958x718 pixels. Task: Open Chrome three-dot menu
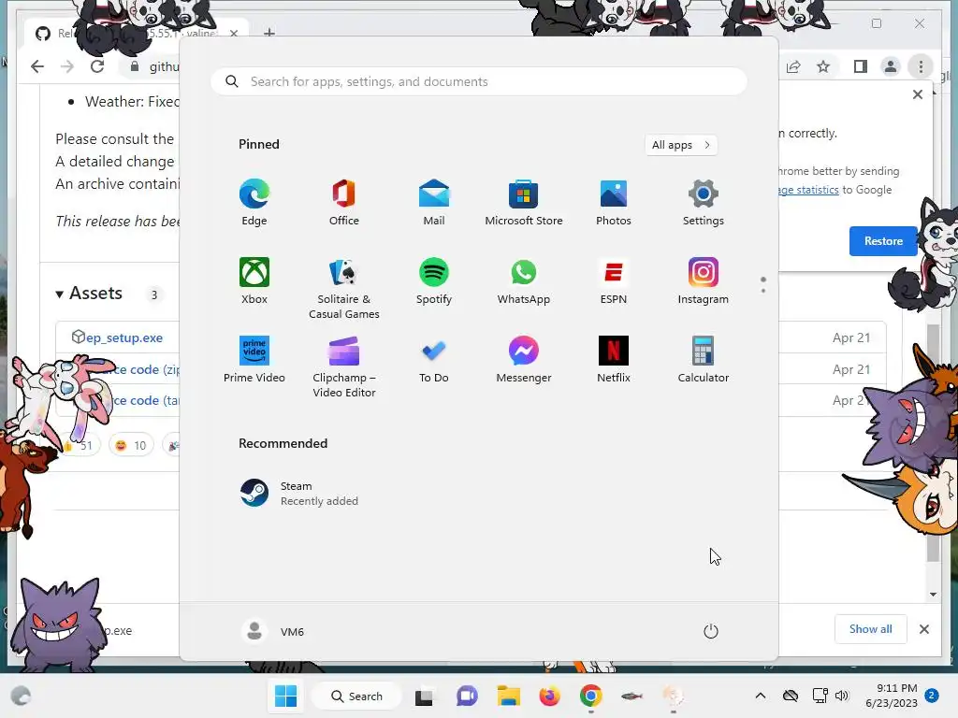(x=921, y=66)
